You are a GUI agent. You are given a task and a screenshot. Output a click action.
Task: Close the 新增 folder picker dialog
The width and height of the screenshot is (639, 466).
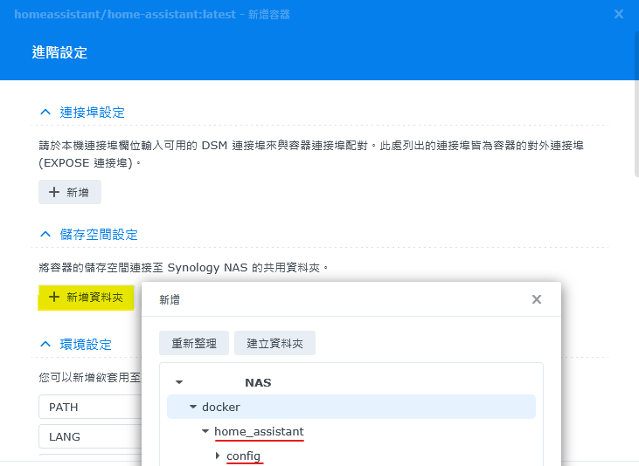[537, 299]
